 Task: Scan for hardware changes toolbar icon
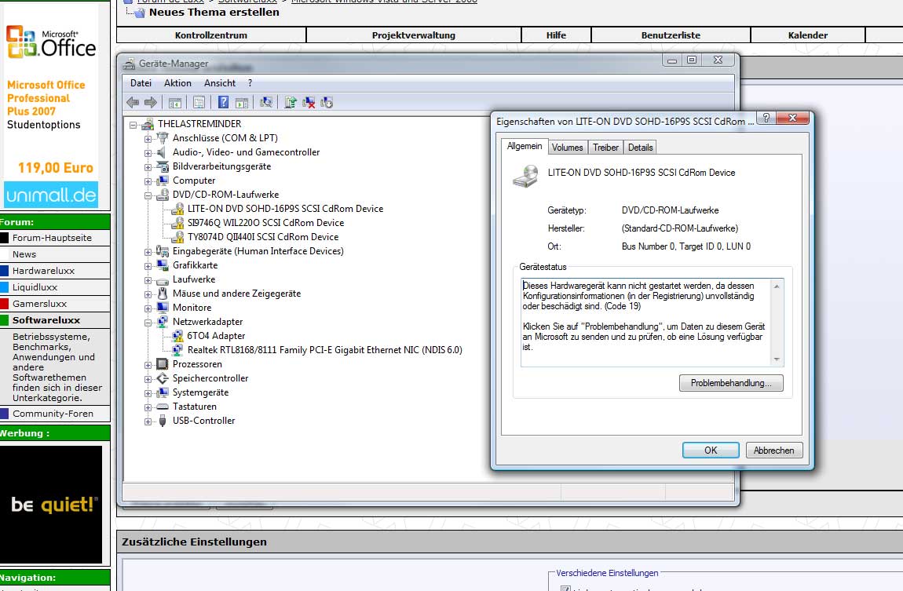(265, 103)
